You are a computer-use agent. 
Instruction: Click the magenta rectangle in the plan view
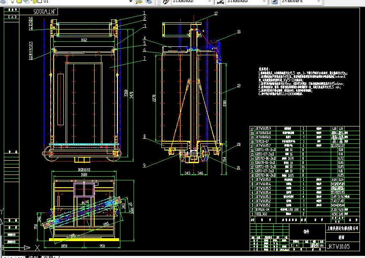[84, 190]
